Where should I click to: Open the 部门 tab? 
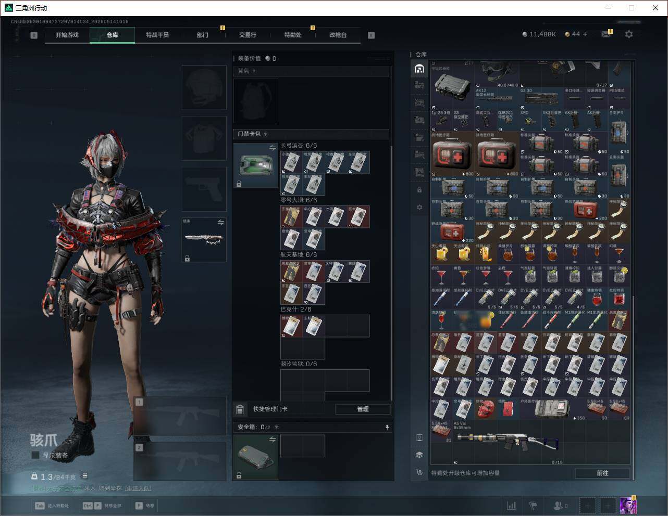[203, 35]
